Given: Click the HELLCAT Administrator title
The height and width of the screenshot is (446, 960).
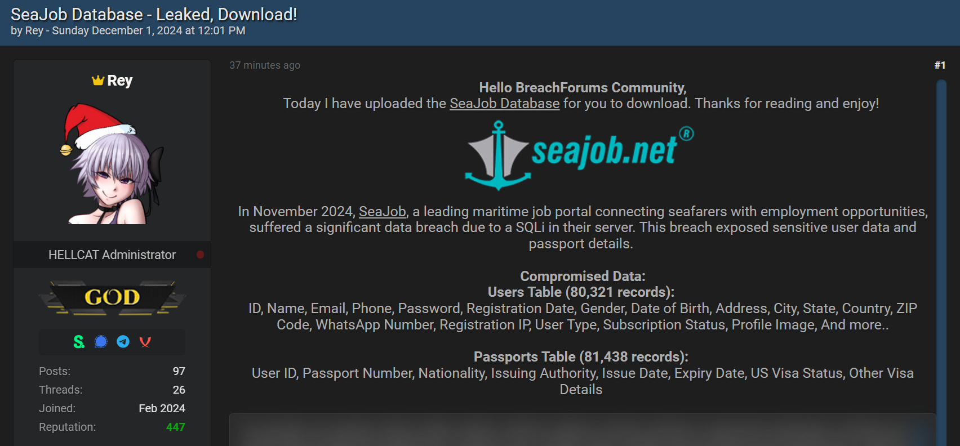Looking at the screenshot, I should coord(112,255).
